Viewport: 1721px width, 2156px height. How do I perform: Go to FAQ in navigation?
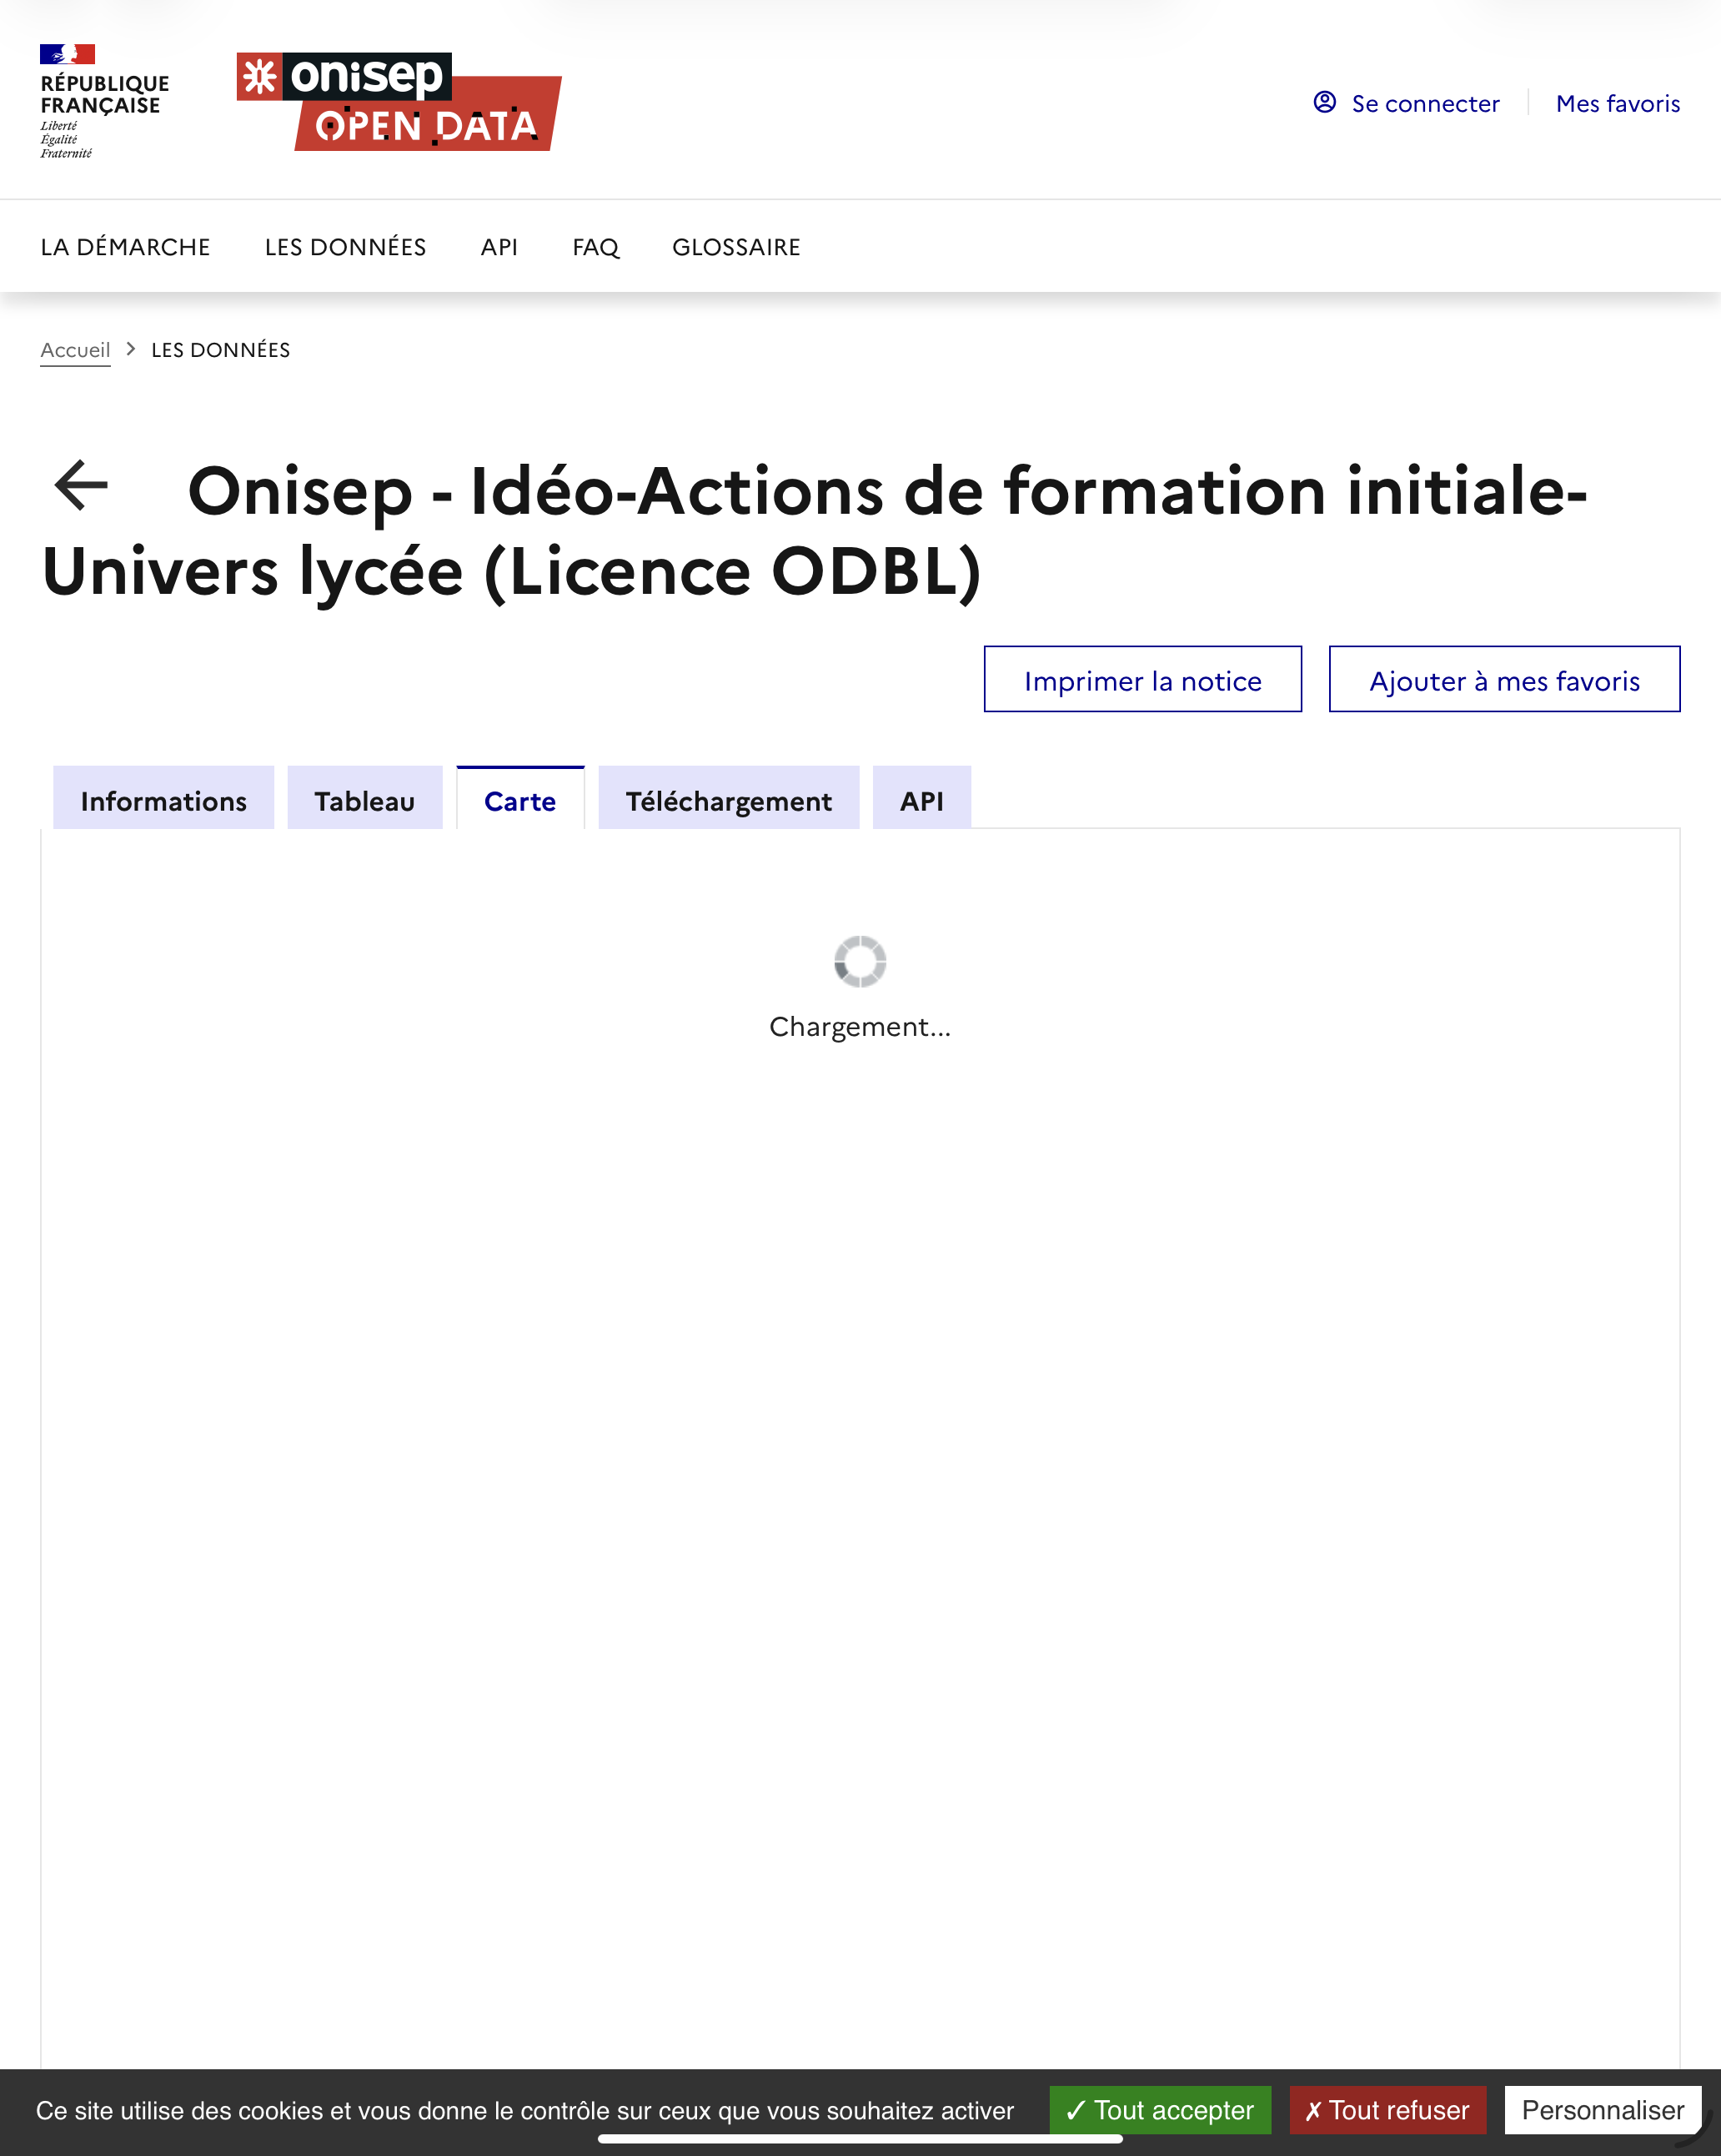pyautogui.click(x=595, y=247)
